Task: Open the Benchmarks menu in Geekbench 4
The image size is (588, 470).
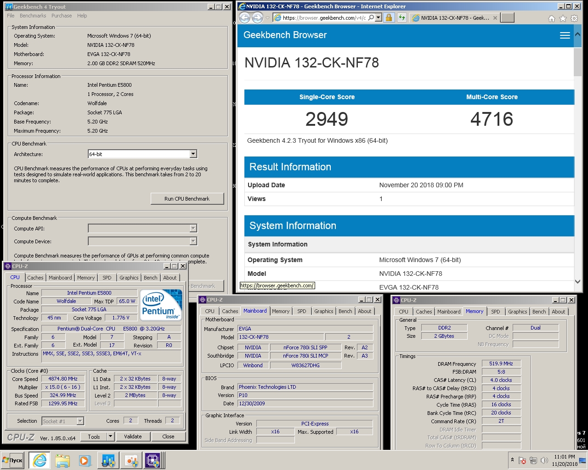Action: (33, 16)
